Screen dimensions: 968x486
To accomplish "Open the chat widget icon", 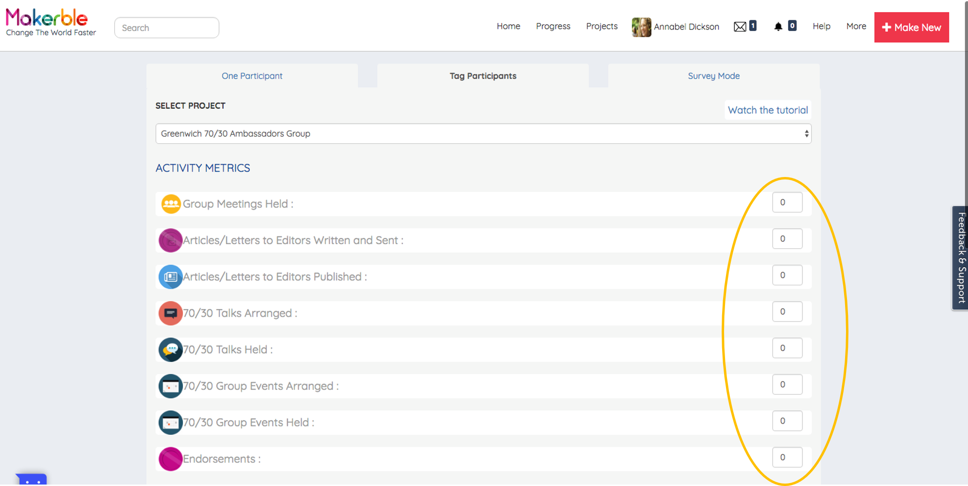I will (31, 480).
